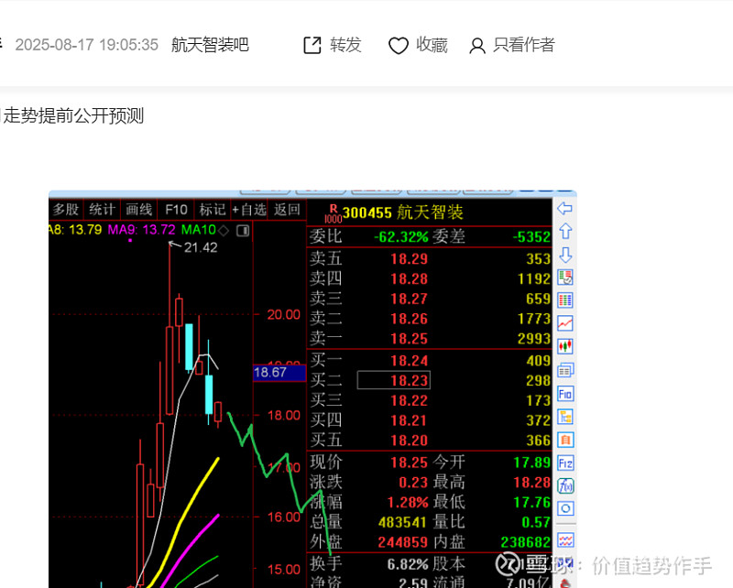Click the 转发 text link
Image resolution: width=733 pixels, height=588 pixels.
click(345, 45)
